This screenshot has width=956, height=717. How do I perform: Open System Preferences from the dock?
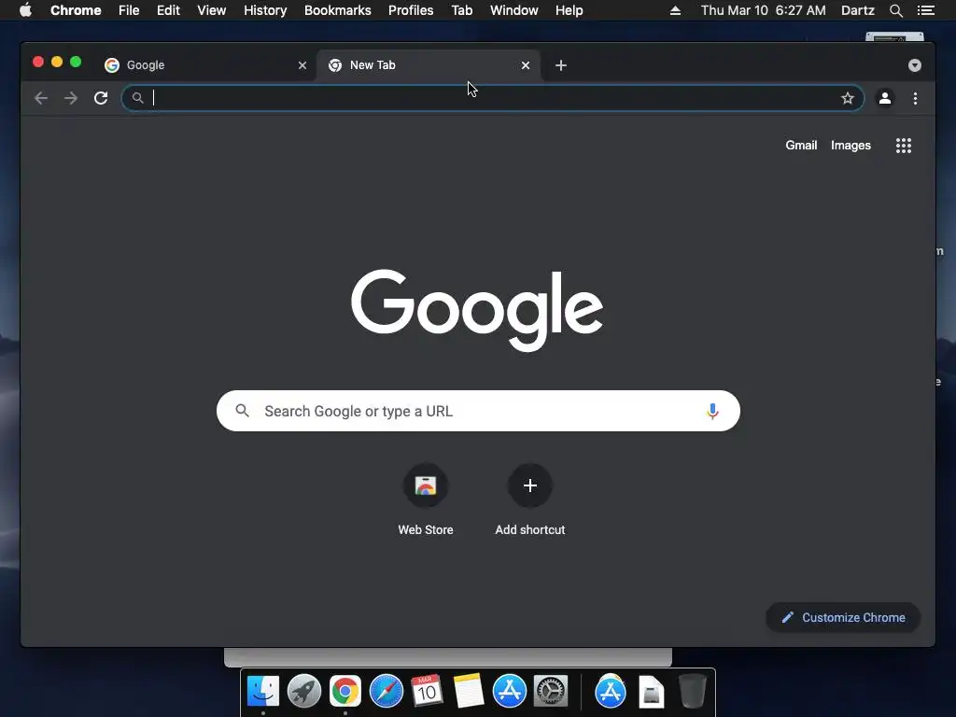coord(551,691)
